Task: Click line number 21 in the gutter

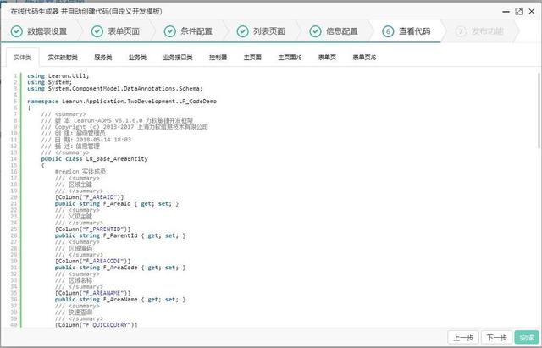Action: 14,204
